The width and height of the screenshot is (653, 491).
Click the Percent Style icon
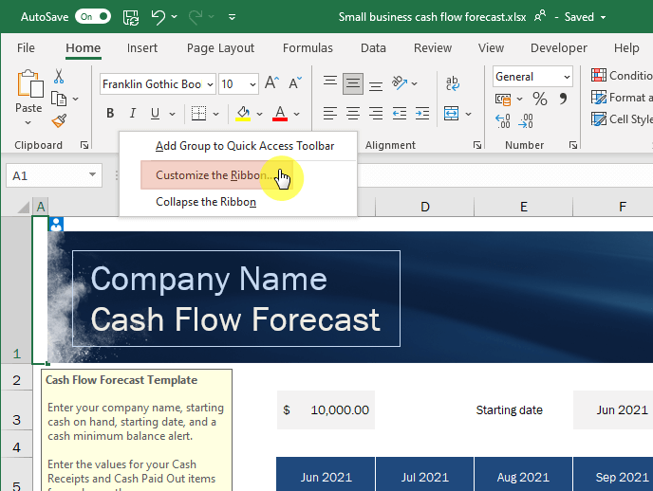[x=540, y=99]
